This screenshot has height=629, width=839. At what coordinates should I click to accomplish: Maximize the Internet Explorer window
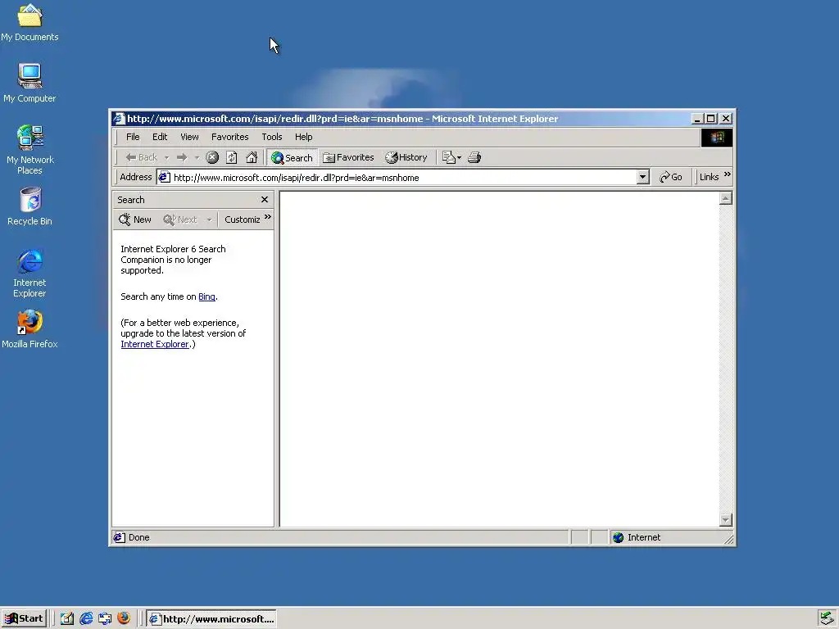(x=711, y=119)
